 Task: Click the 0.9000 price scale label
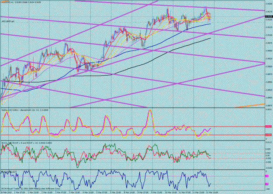[269, 67]
